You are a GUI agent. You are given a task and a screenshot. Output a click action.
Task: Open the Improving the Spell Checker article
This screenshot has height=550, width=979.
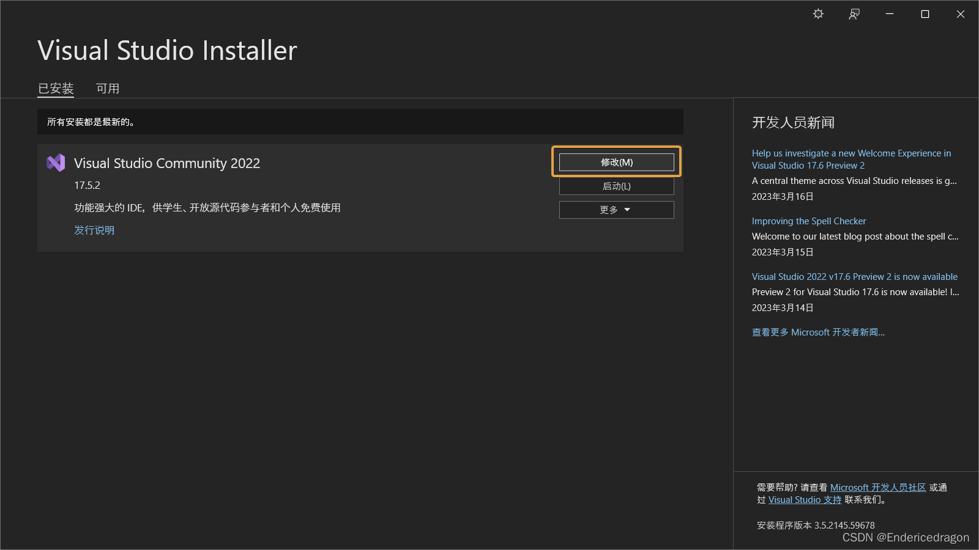(809, 221)
